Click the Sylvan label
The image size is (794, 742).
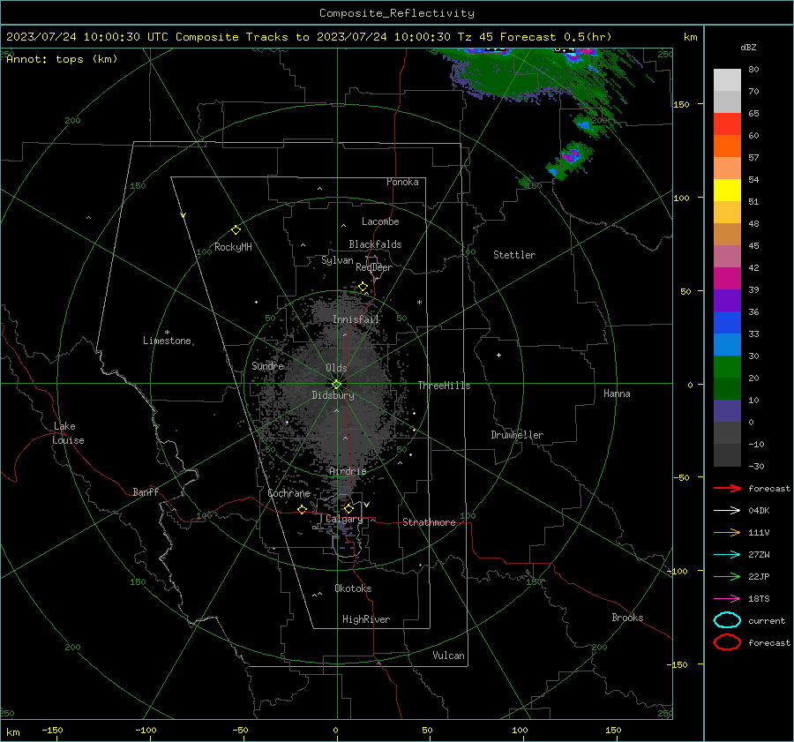tap(337, 260)
